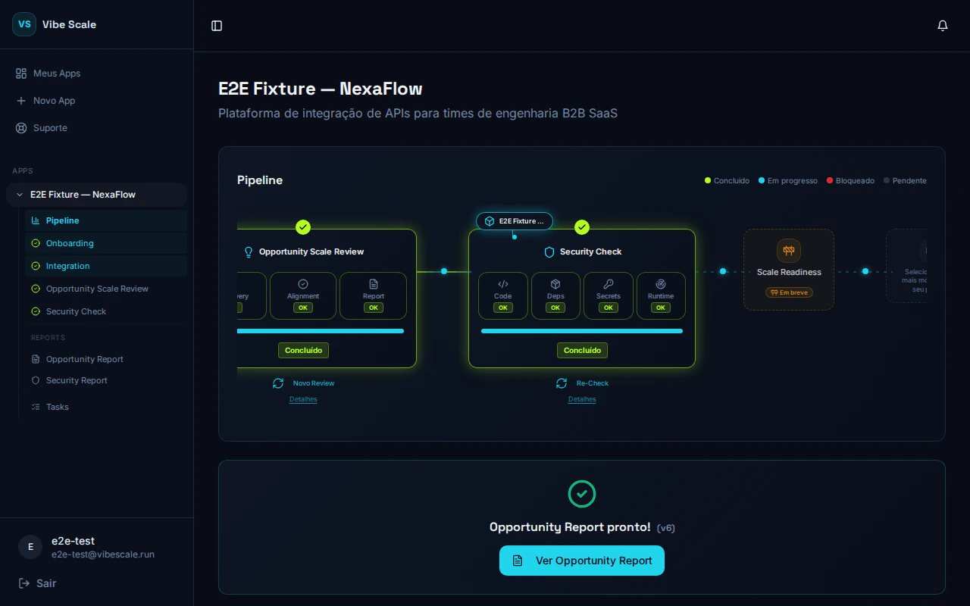Image resolution: width=970 pixels, height=606 pixels.
Task: Select Integration in the sidebar
Action: point(67,266)
